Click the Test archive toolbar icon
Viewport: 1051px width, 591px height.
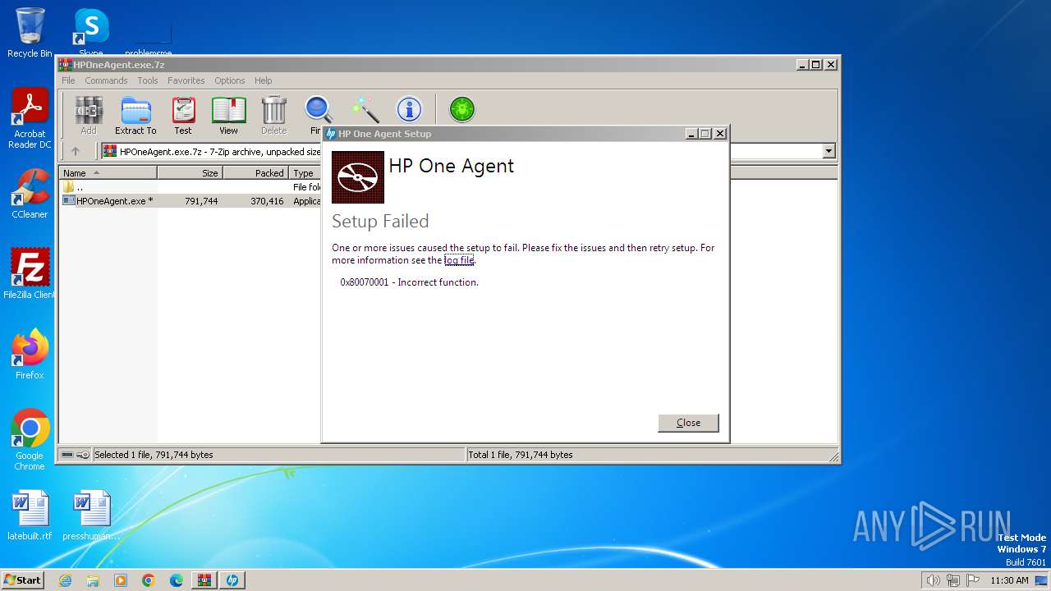click(183, 115)
